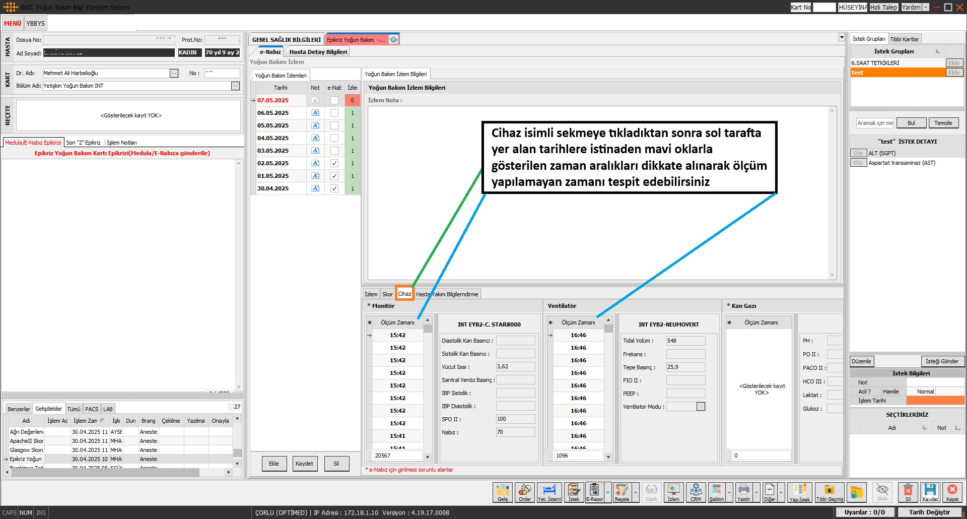The image size is (967, 519).
Task: Toggle e-Nabız checkbox for 02.05.2025
Action: (334, 163)
